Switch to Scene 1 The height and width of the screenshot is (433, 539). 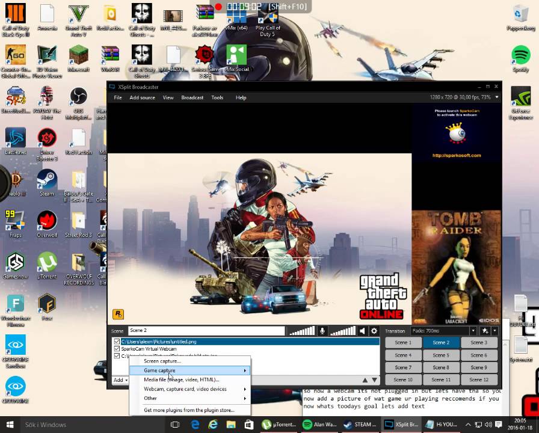click(x=403, y=343)
